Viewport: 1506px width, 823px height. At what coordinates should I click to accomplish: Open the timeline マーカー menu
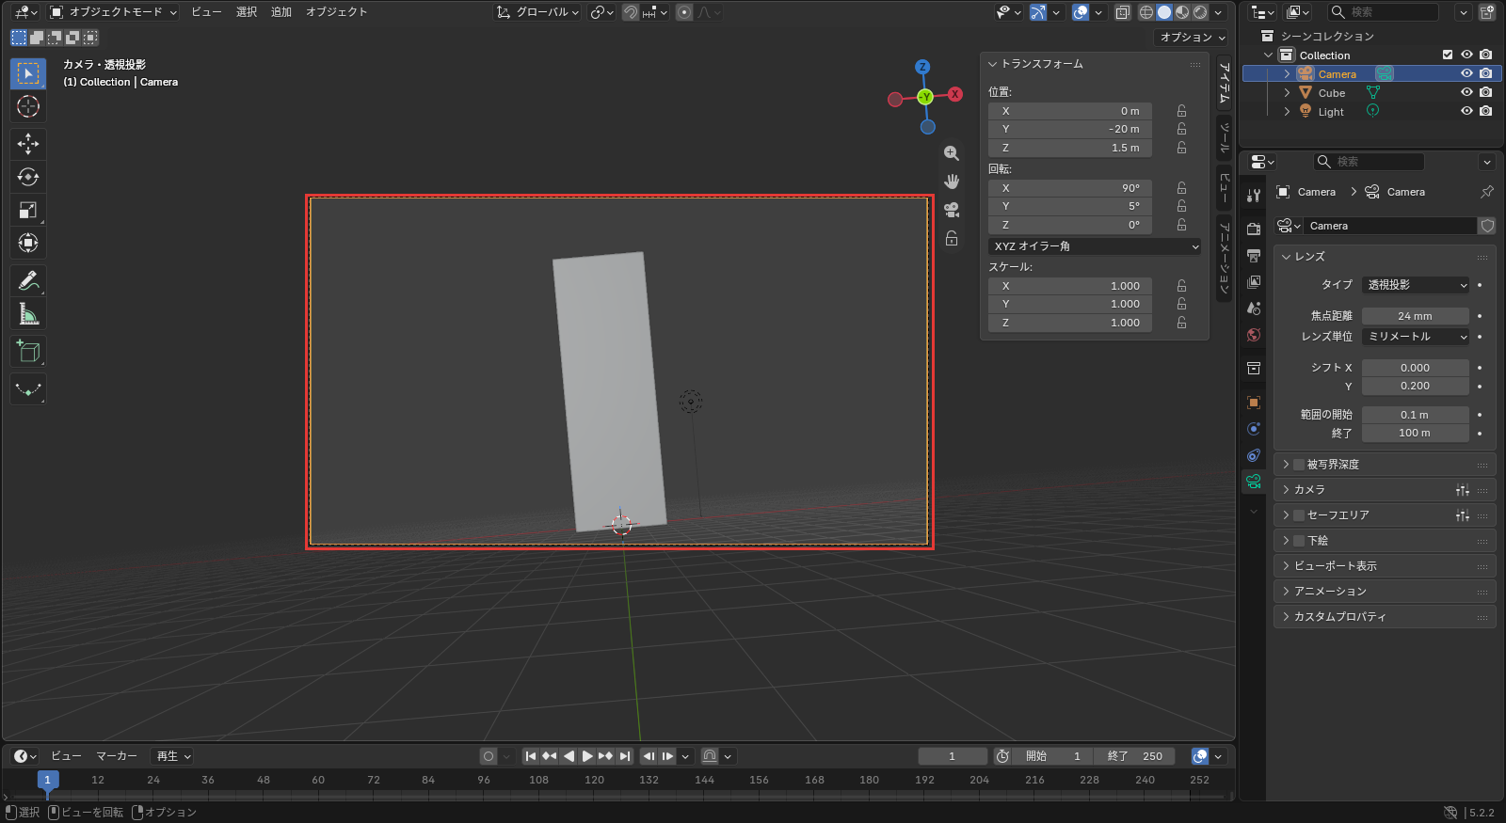(x=117, y=756)
